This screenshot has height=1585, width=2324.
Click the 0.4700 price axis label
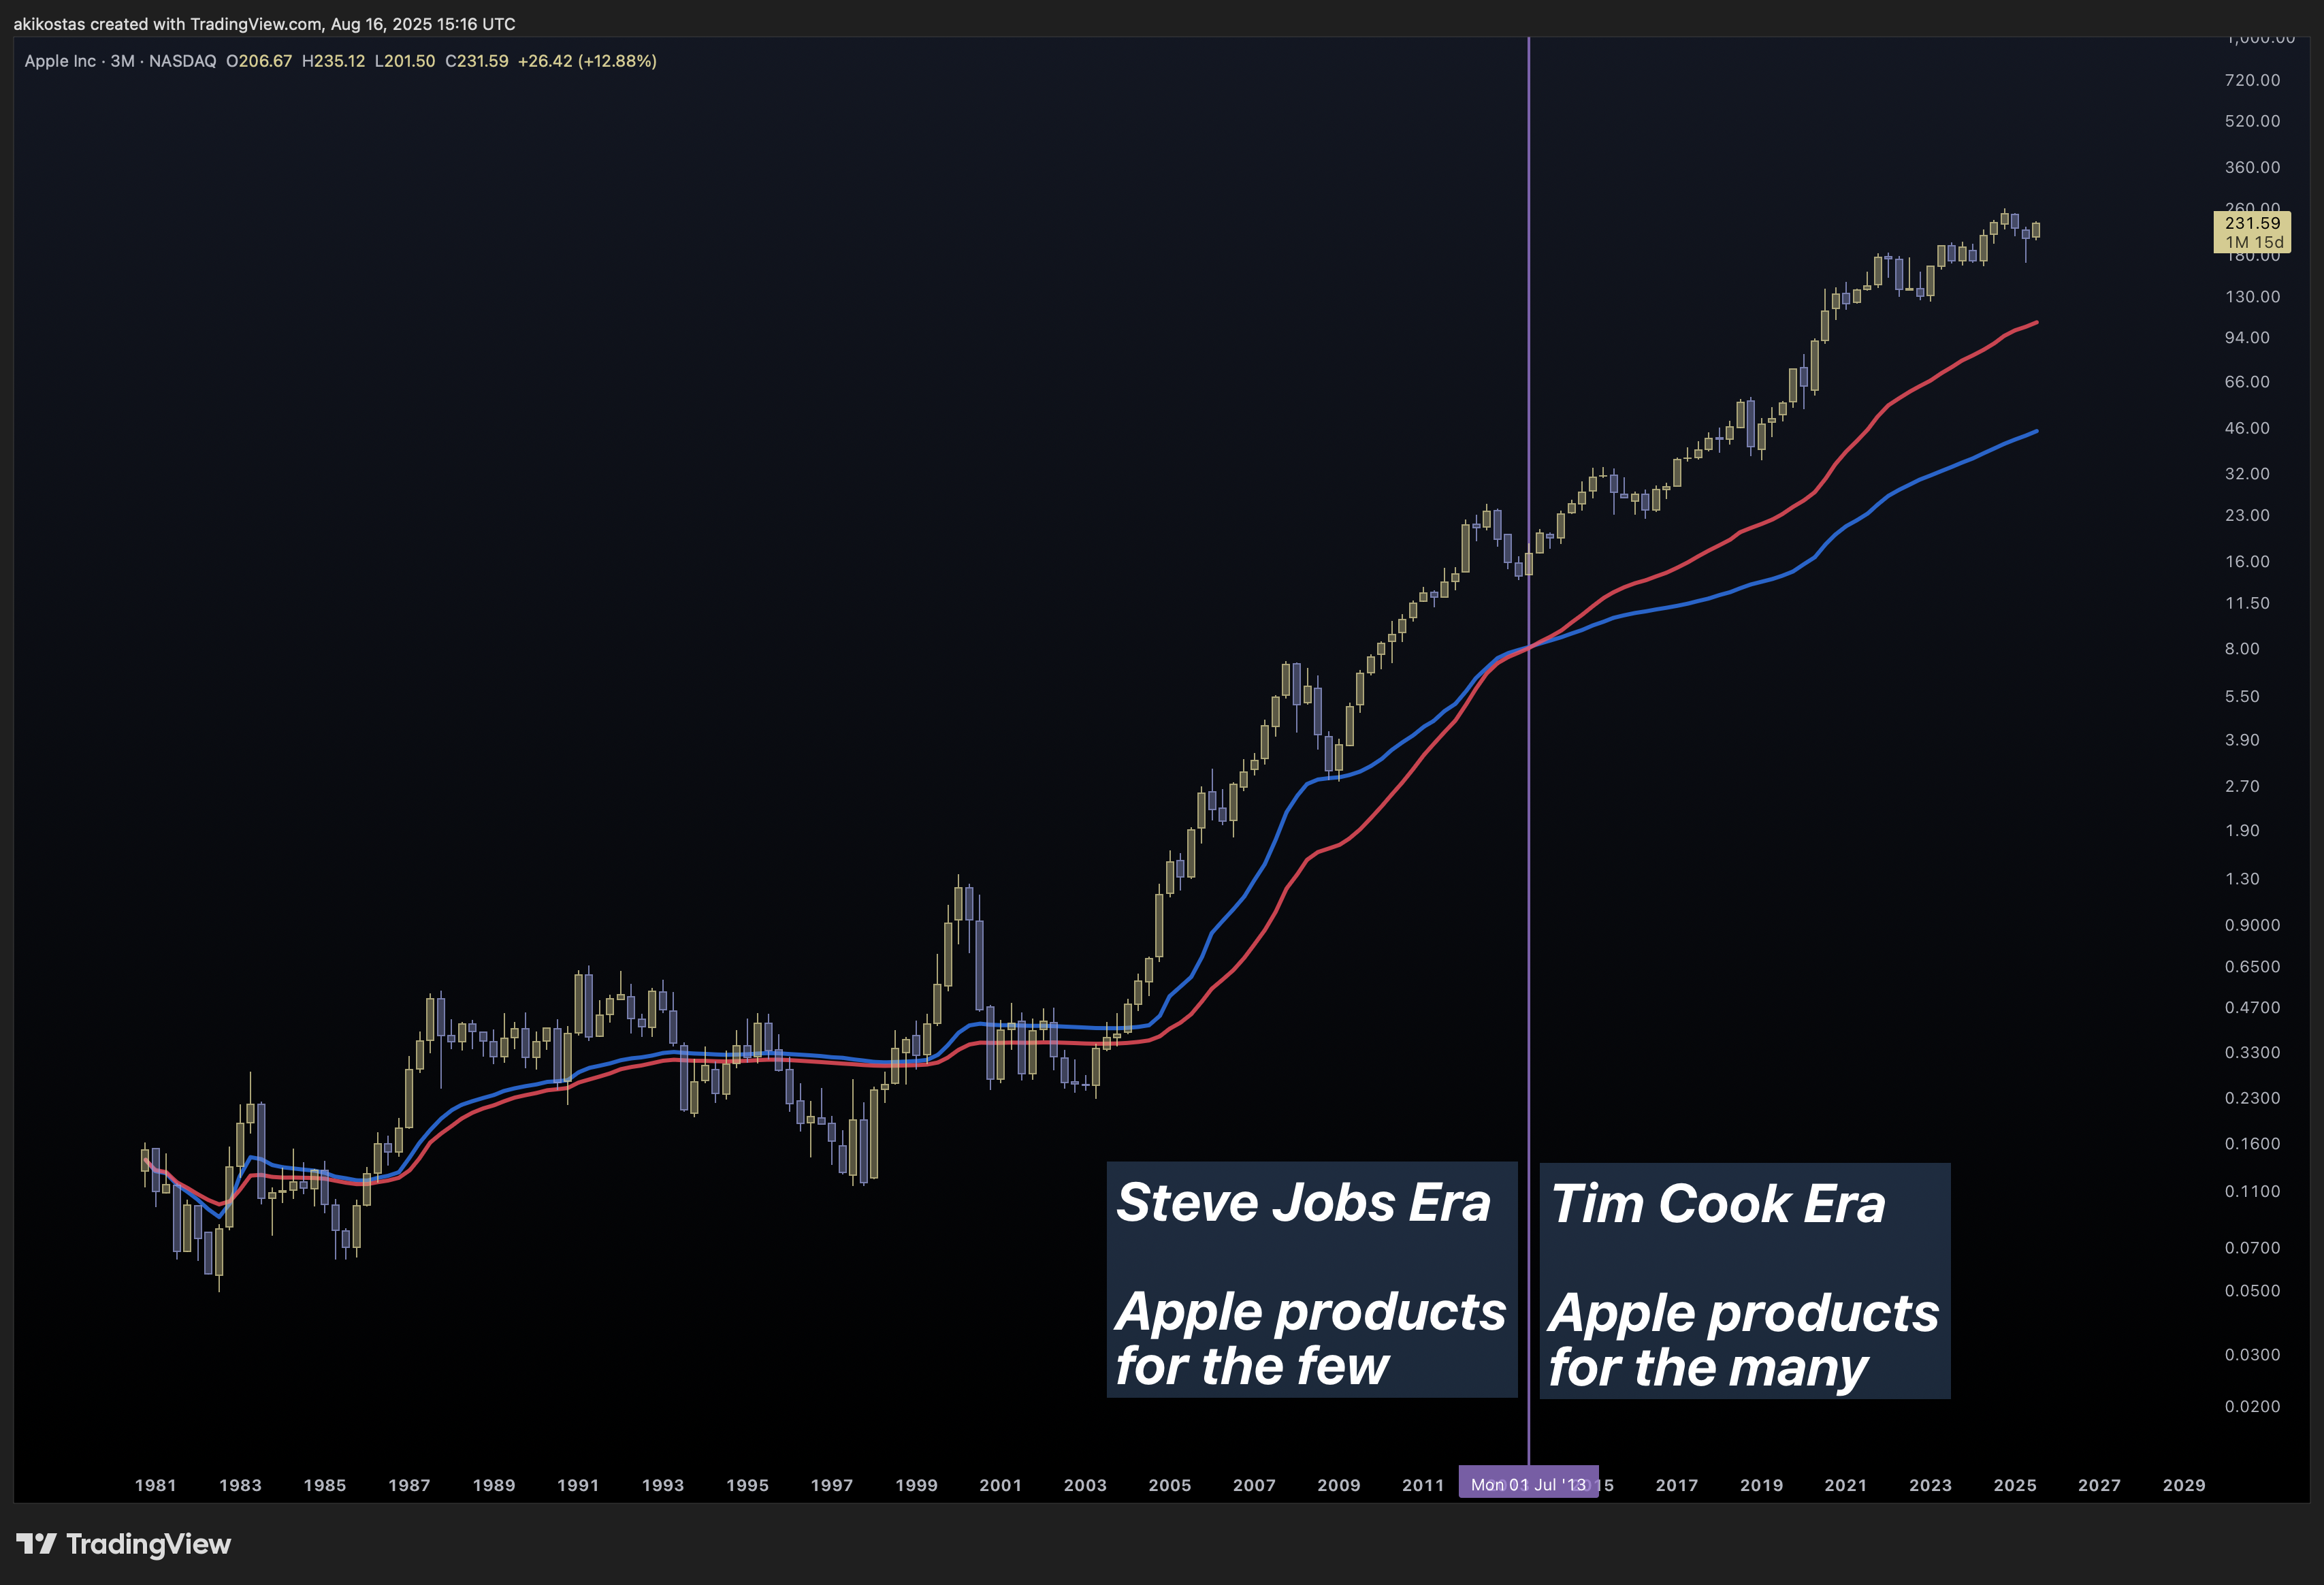coord(2252,1008)
